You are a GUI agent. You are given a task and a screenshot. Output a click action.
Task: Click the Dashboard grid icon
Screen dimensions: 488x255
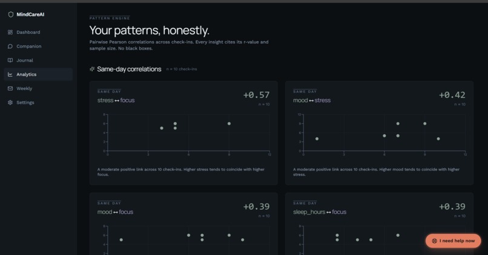click(10, 32)
